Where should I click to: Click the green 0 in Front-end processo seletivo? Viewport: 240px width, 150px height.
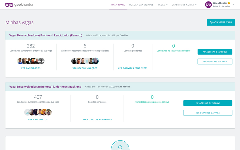click(173, 46)
